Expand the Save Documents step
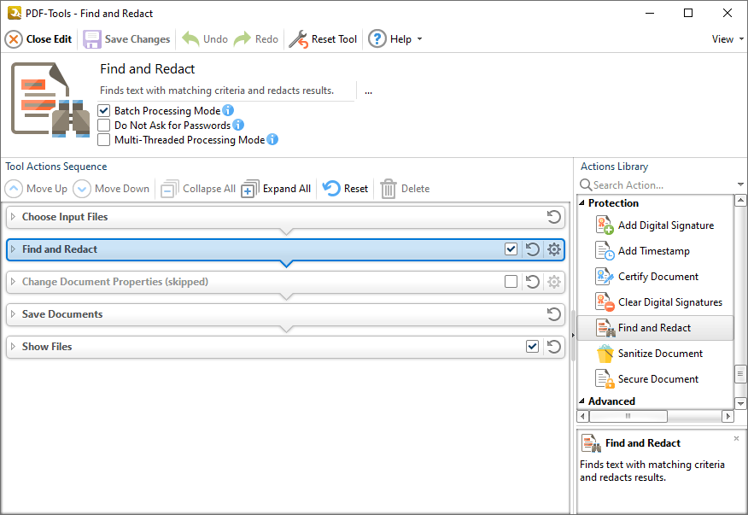 (x=13, y=314)
